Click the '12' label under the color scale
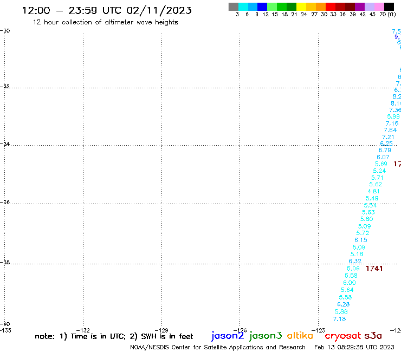401x352 pixels. click(x=266, y=15)
